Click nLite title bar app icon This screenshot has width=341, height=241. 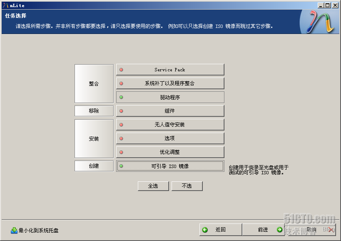click(6, 5)
